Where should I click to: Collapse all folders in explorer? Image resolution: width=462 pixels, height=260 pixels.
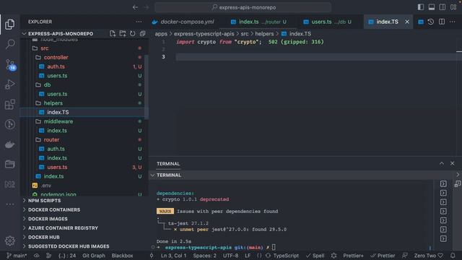click(143, 34)
